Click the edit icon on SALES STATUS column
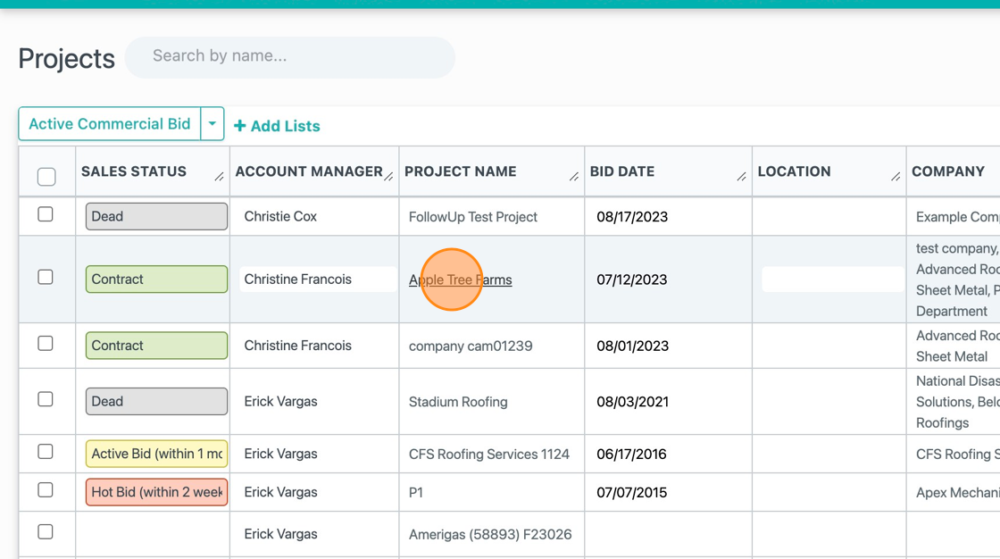 coord(219,178)
